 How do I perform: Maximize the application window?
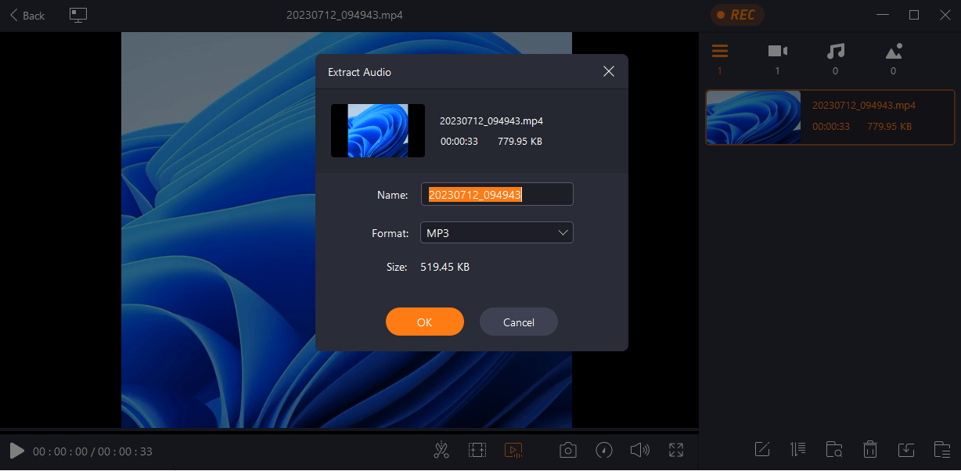(913, 15)
